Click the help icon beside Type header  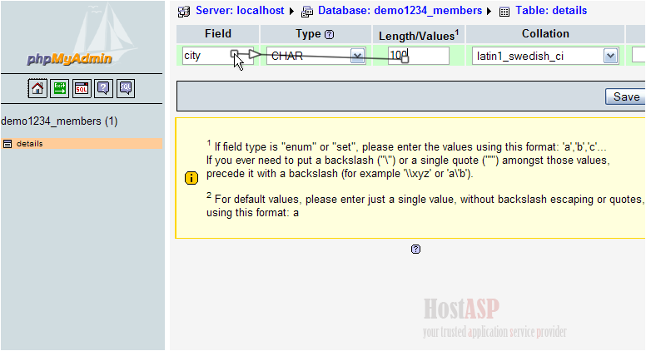329,34
